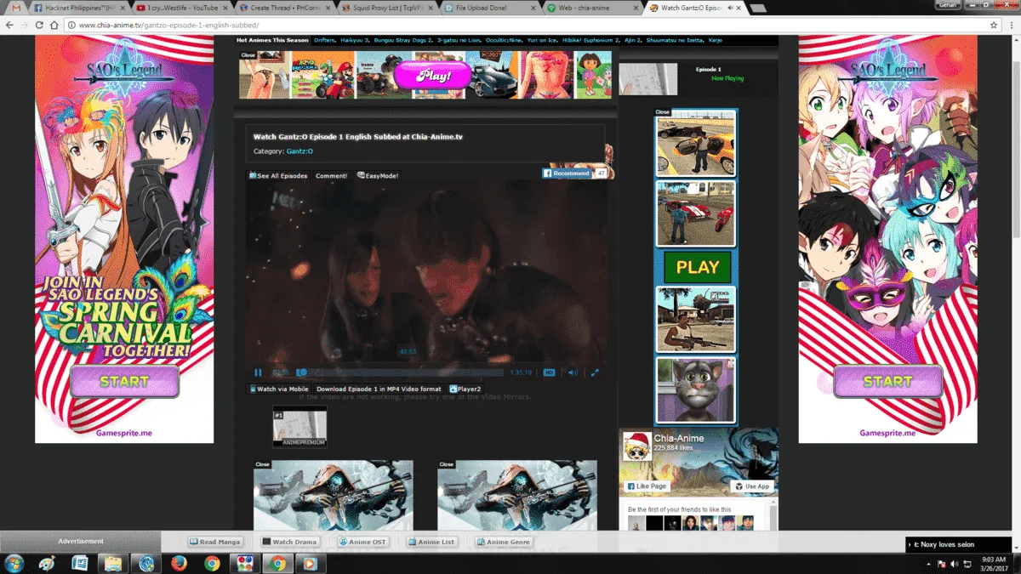
Task: Click START on the left SAO's Legend ad
Action: (124, 382)
